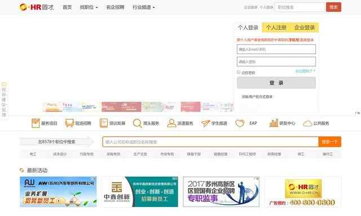Image resolution: width=361 pixels, height=216 pixels.
Task: Open the 2017苏州高新区 专职监事 banner
Action: click(221, 192)
